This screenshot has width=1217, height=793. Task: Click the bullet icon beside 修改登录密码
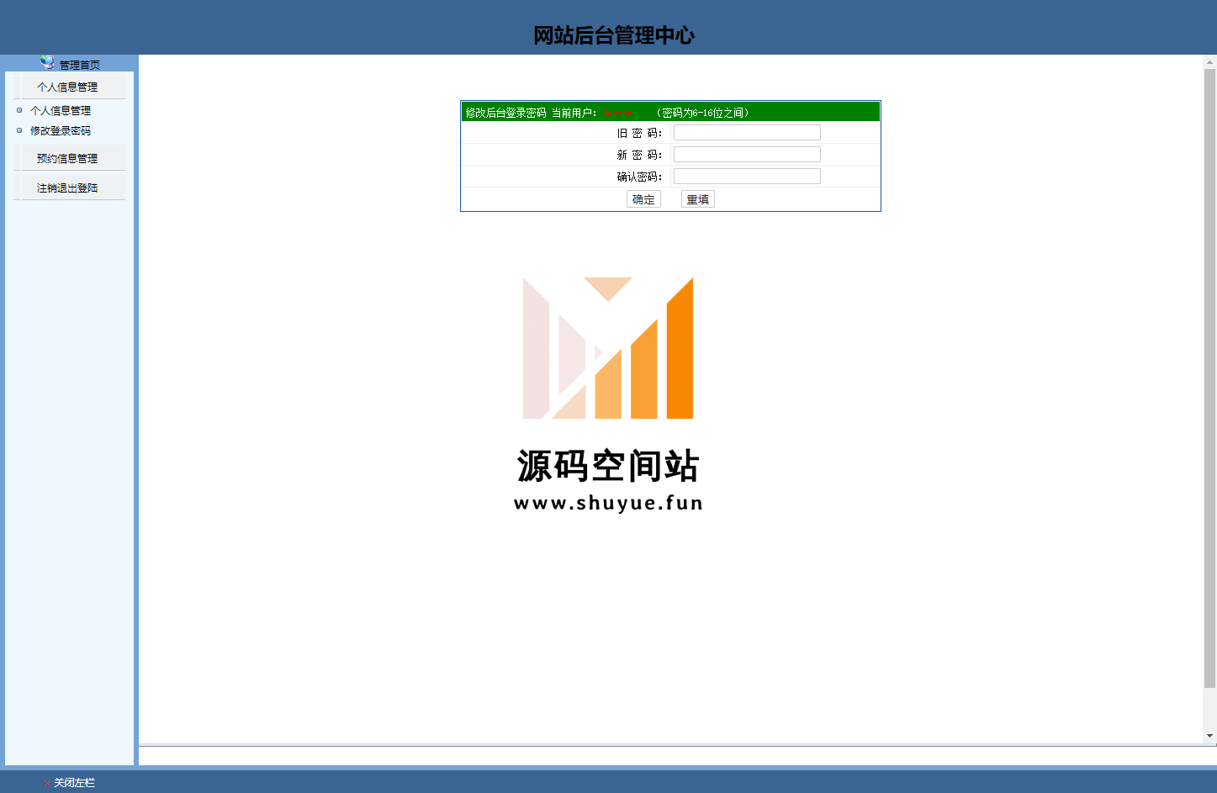(x=19, y=130)
